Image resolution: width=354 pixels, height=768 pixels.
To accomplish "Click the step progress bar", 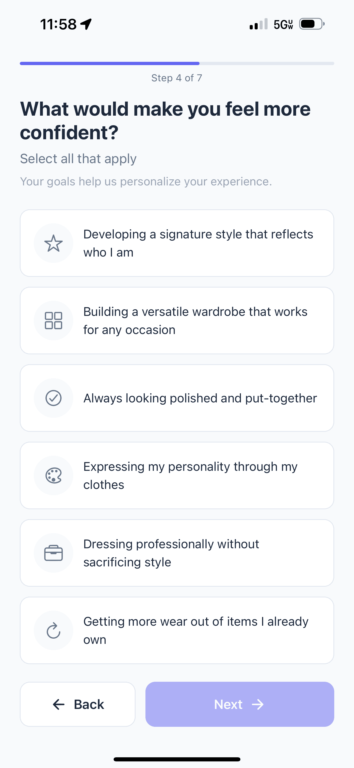I will point(177,63).
